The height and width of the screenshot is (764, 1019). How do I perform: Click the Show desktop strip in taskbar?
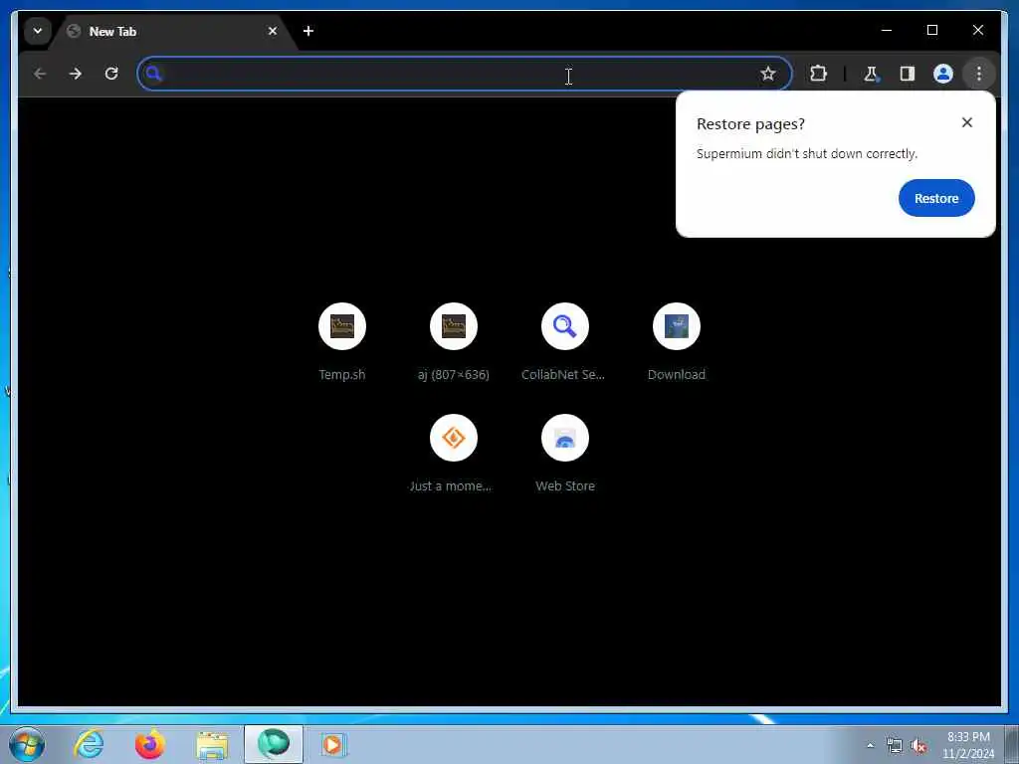1012,744
